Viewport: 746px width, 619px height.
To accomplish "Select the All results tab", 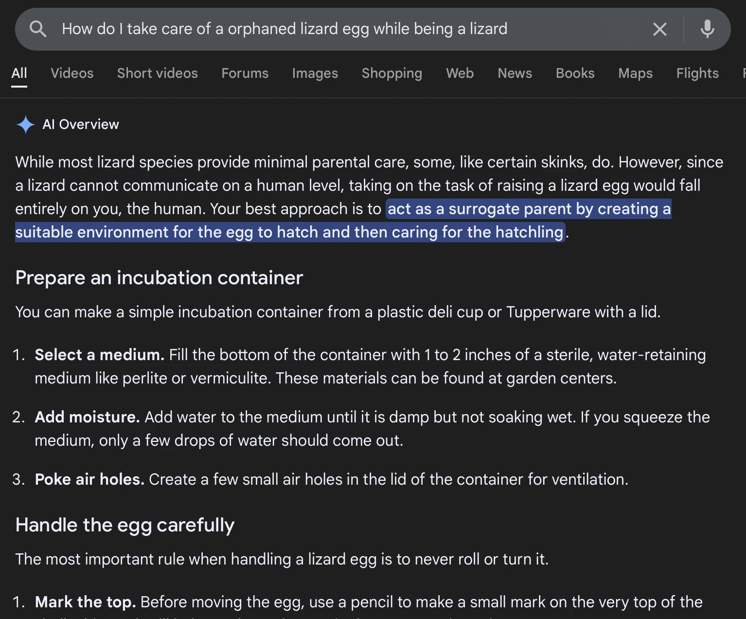I will point(19,73).
